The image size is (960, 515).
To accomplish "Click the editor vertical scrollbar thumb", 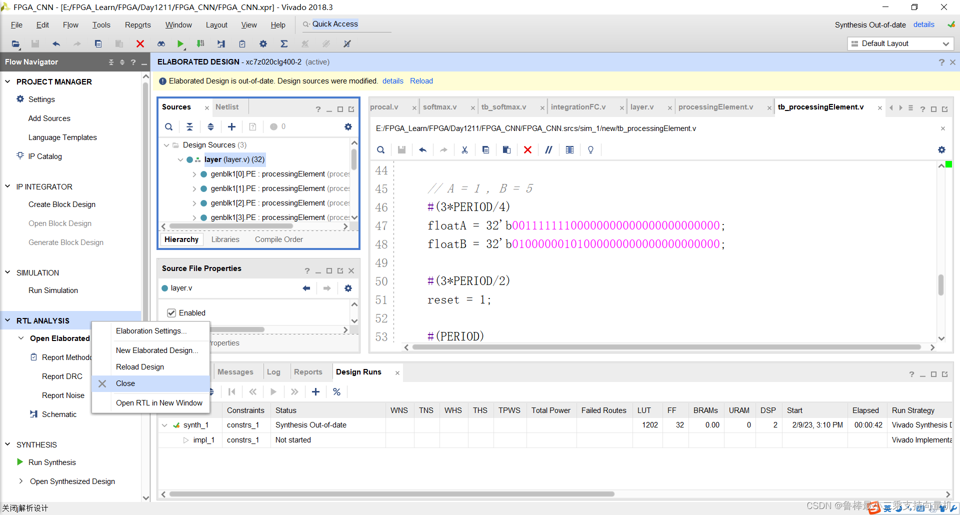I will (x=941, y=285).
